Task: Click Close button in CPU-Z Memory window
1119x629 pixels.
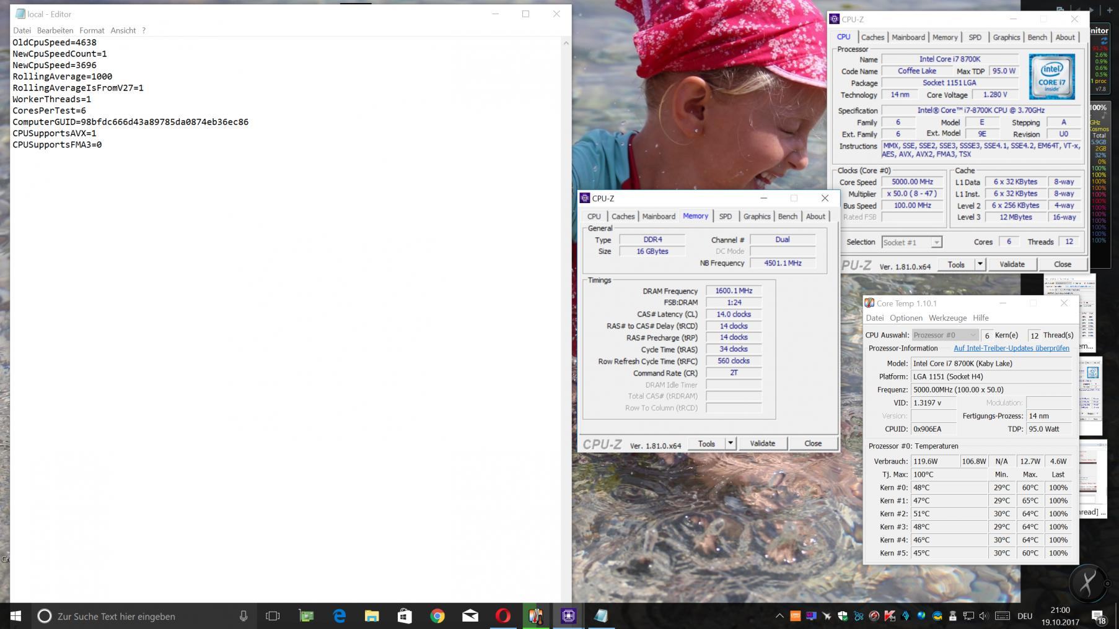Action: coord(813,444)
